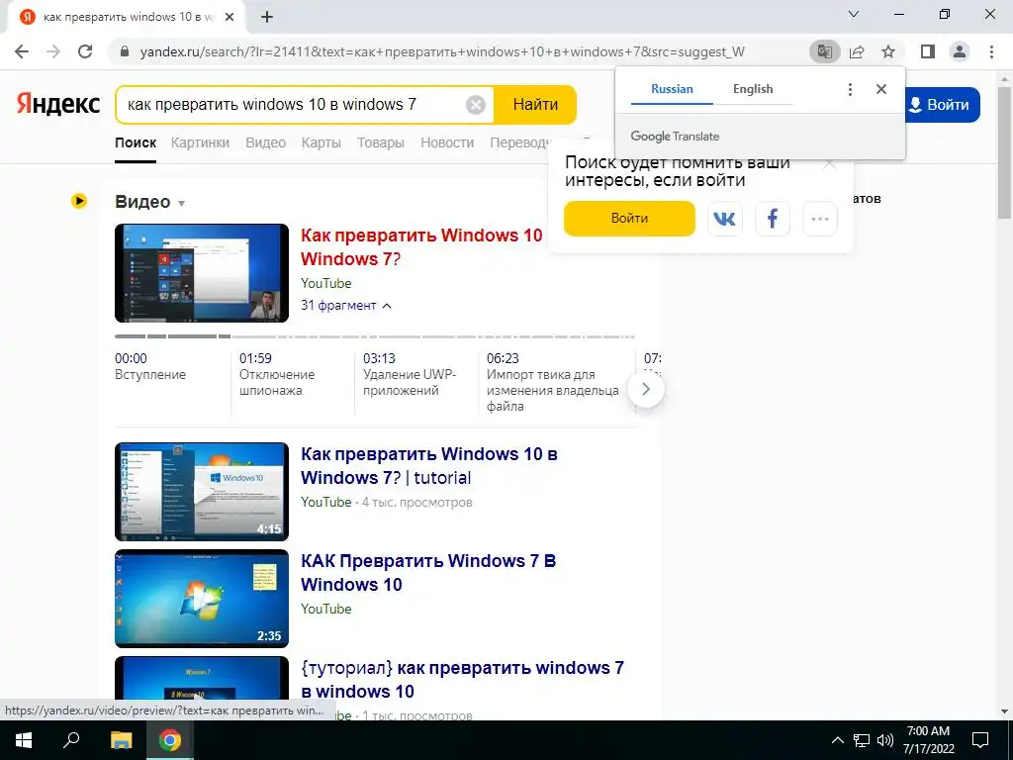This screenshot has height=760, width=1013.
Task: Click the yellow Найти search button
Action: 535,105
